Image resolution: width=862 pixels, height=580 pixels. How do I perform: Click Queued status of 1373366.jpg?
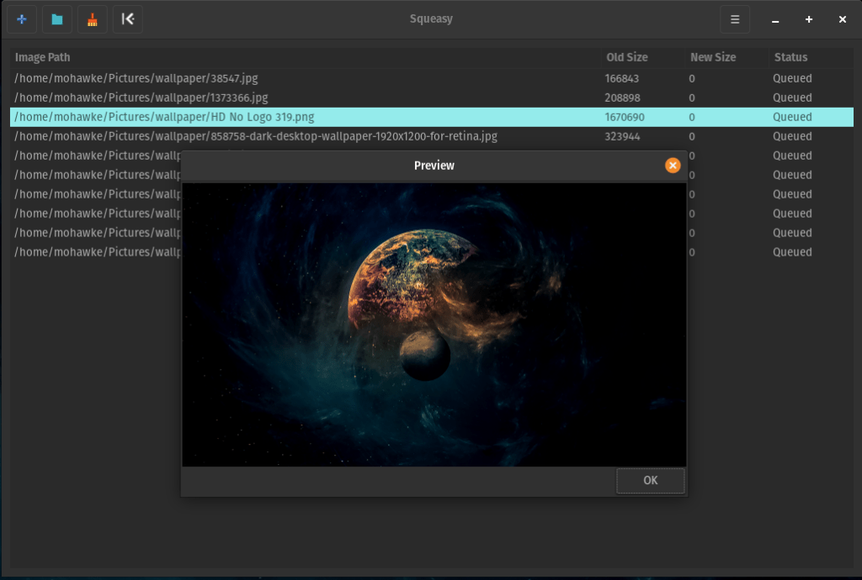click(792, 98)
